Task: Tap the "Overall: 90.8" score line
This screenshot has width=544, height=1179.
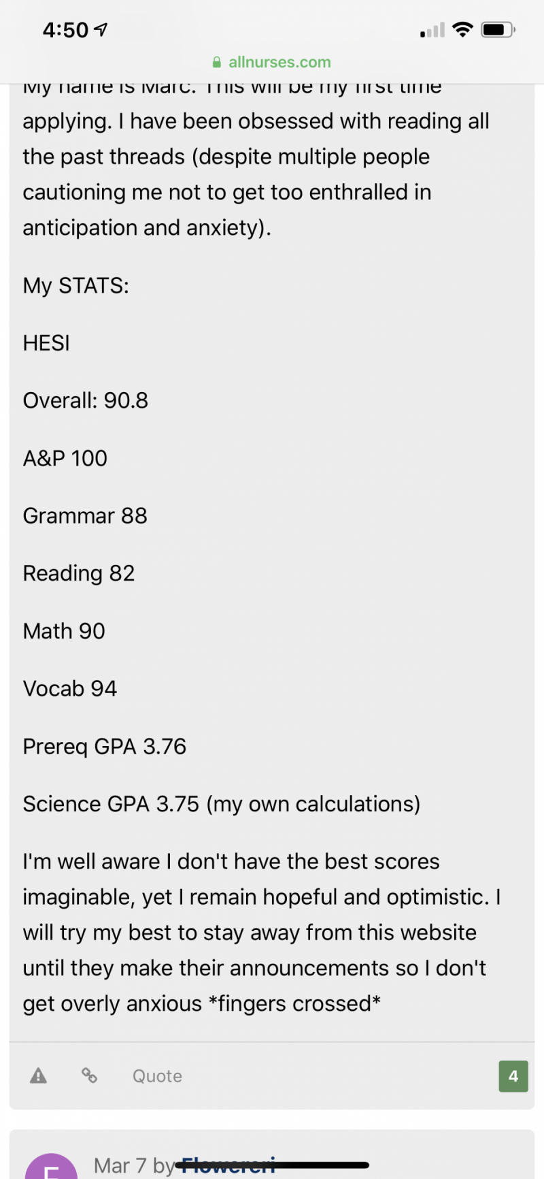Action: [86, 400]
